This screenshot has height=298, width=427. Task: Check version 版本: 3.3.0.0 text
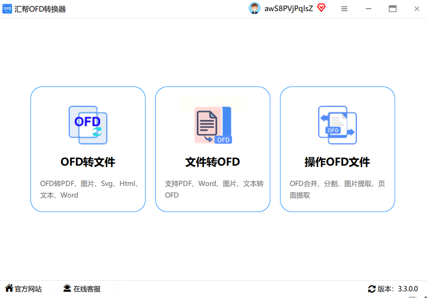coord(398,289)
